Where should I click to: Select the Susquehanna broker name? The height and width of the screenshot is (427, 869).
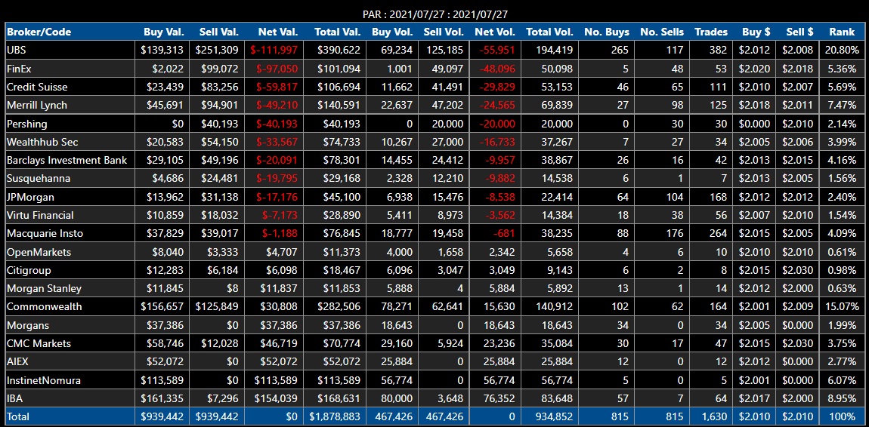(x=39, y=178)
